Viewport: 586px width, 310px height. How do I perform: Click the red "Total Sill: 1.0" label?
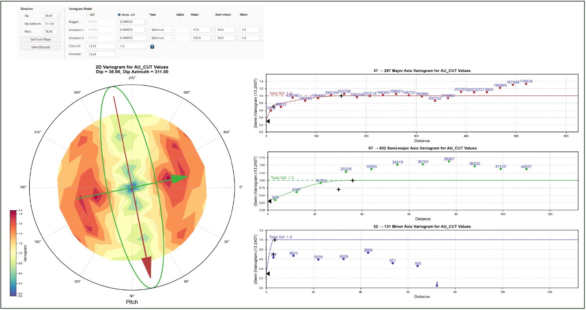[281, 93]
